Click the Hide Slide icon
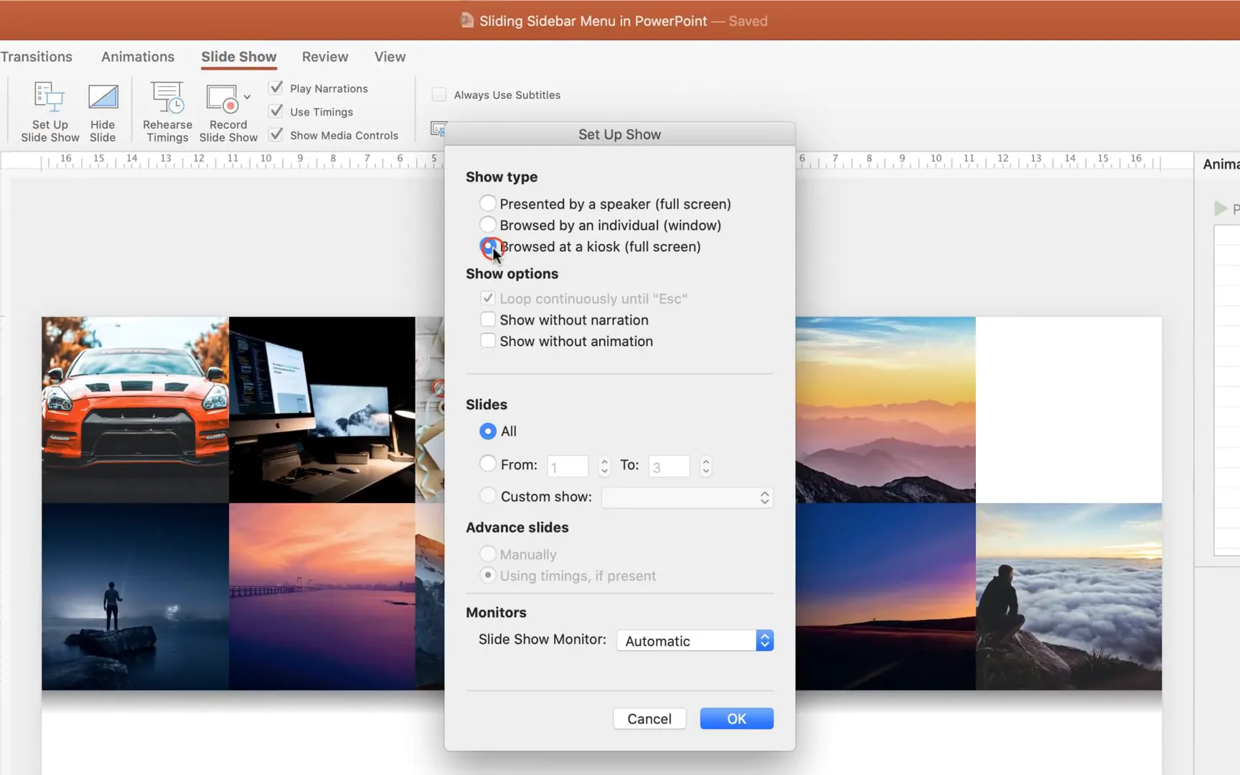 (x=103, y=98)
